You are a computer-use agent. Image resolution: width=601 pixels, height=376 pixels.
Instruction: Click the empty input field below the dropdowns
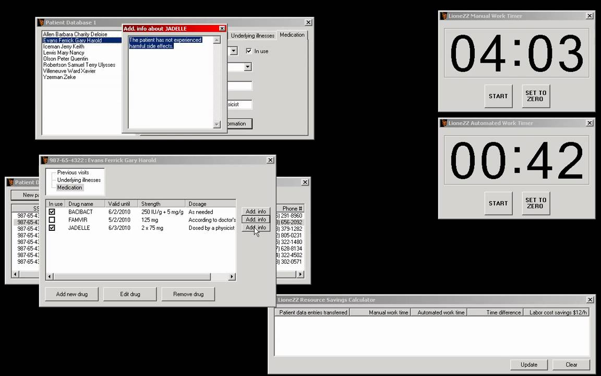point(240,86)
